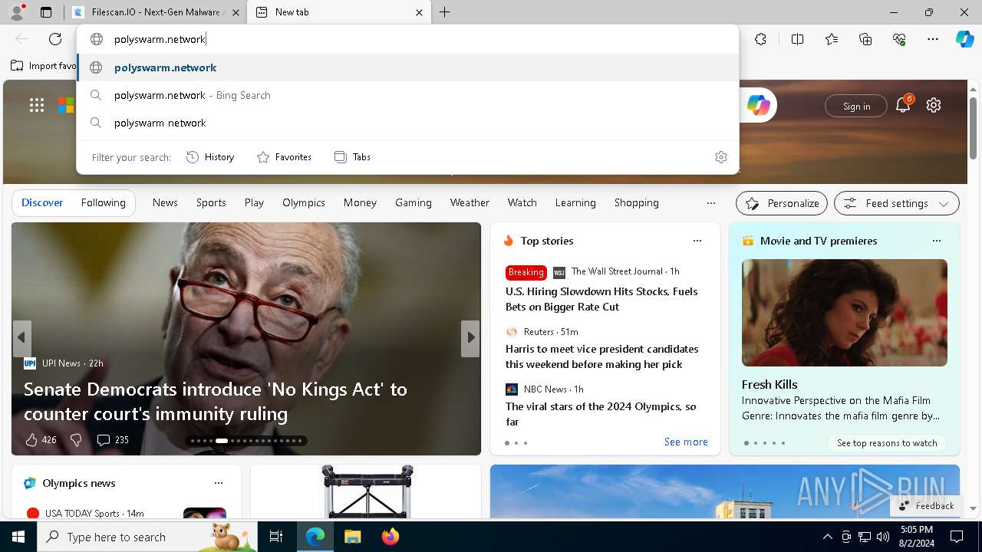Screen dimensions: 982x552
Task: Open the Feedback button
Action: [926, 506]
